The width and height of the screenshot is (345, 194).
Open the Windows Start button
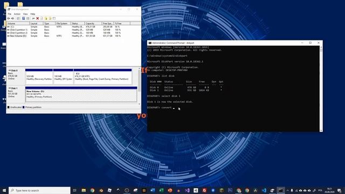[x=4, y=190]
